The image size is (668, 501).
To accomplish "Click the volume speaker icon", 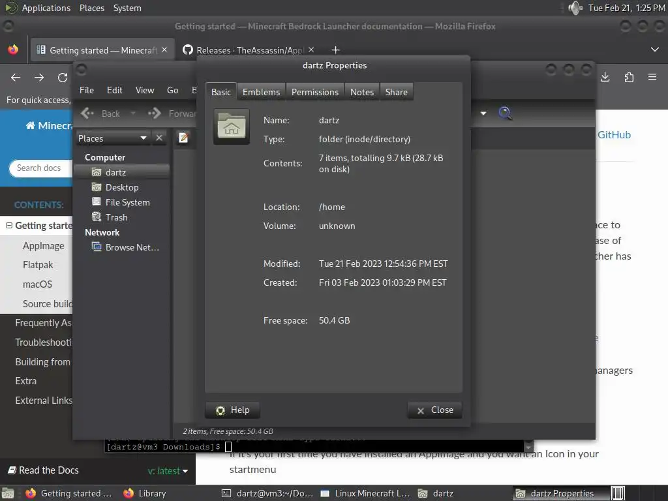I will [x=575, y=8].
